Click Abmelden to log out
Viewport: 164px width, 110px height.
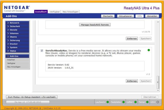(x=152, y=16)
